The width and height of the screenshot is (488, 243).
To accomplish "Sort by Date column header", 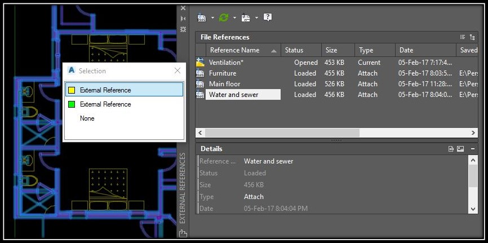I will [x=426, y=50].
